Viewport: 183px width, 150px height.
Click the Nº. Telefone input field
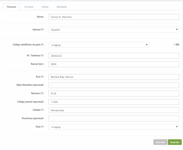pyautogui.click(x=114, y=56)
